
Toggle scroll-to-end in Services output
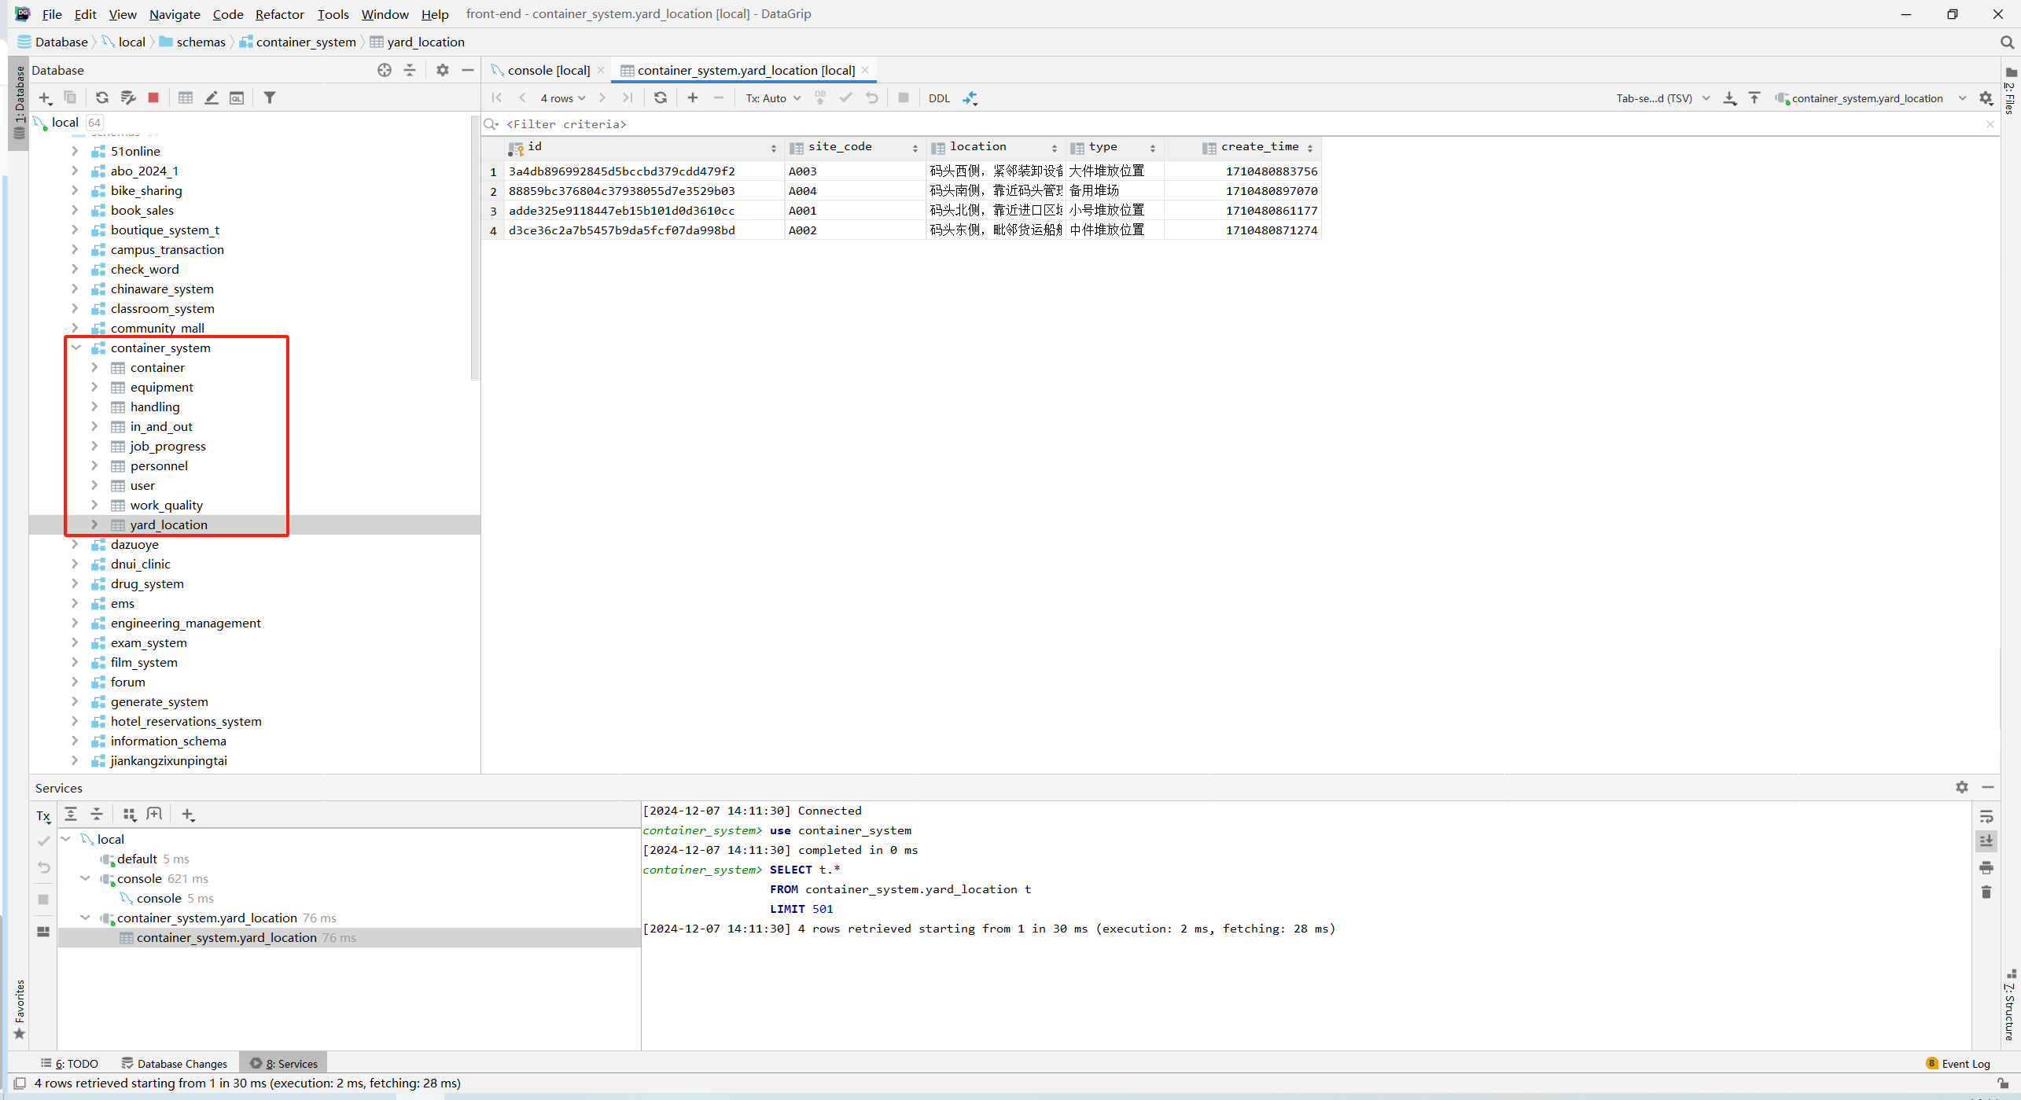point(1986,841)
